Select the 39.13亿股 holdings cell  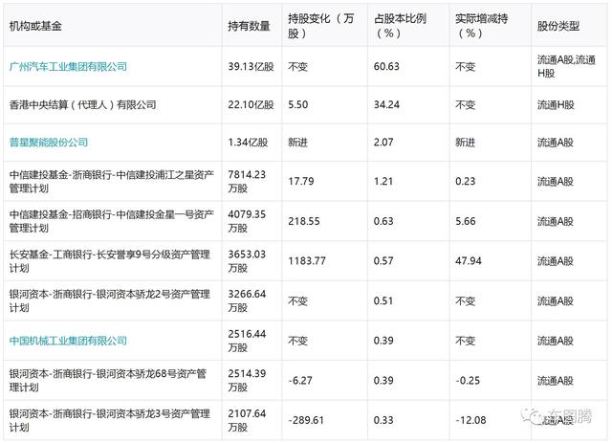pos(251,66)
